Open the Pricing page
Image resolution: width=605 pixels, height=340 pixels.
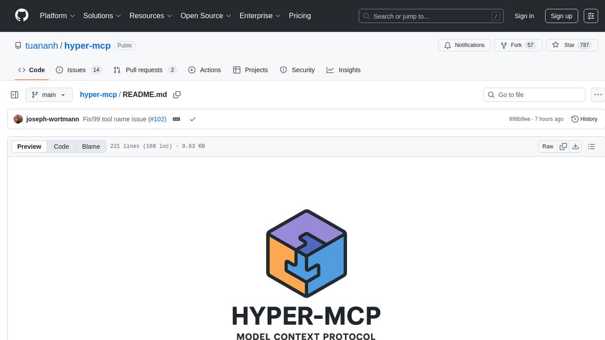(300, 16)
